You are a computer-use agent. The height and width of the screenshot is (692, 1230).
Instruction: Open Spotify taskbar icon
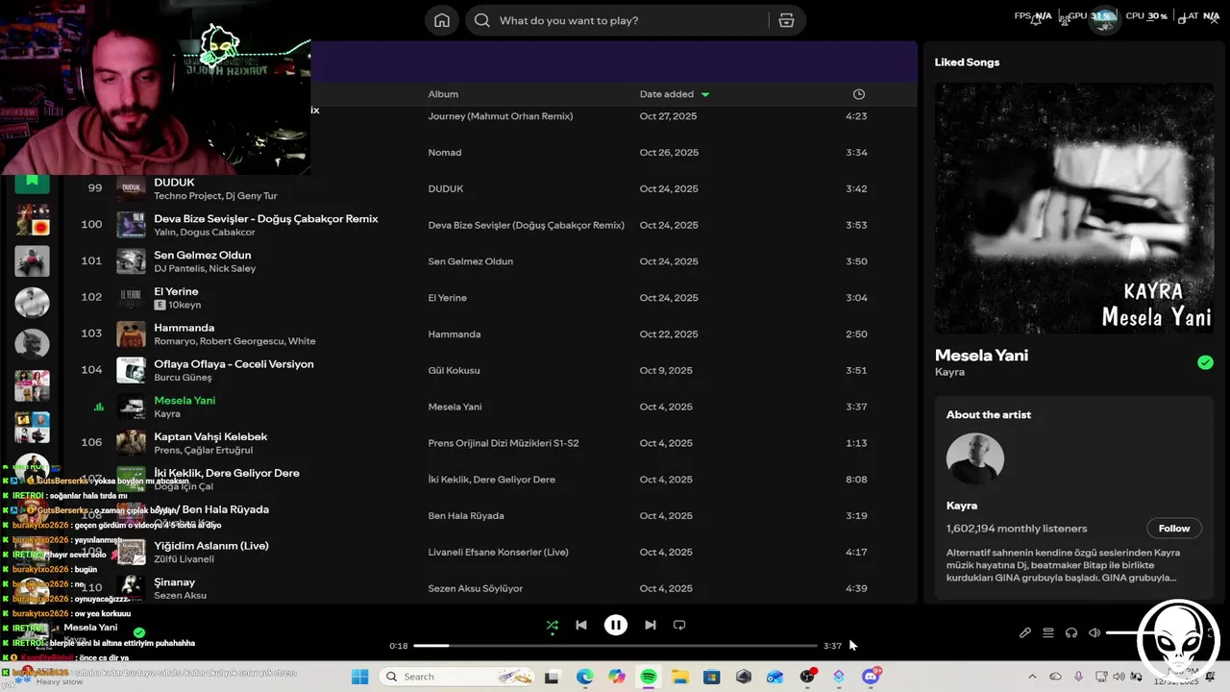[x=649, y=677]
